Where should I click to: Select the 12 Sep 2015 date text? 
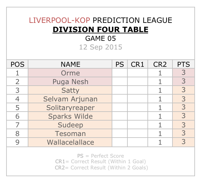pyautogui.click(x=101, y=47)
